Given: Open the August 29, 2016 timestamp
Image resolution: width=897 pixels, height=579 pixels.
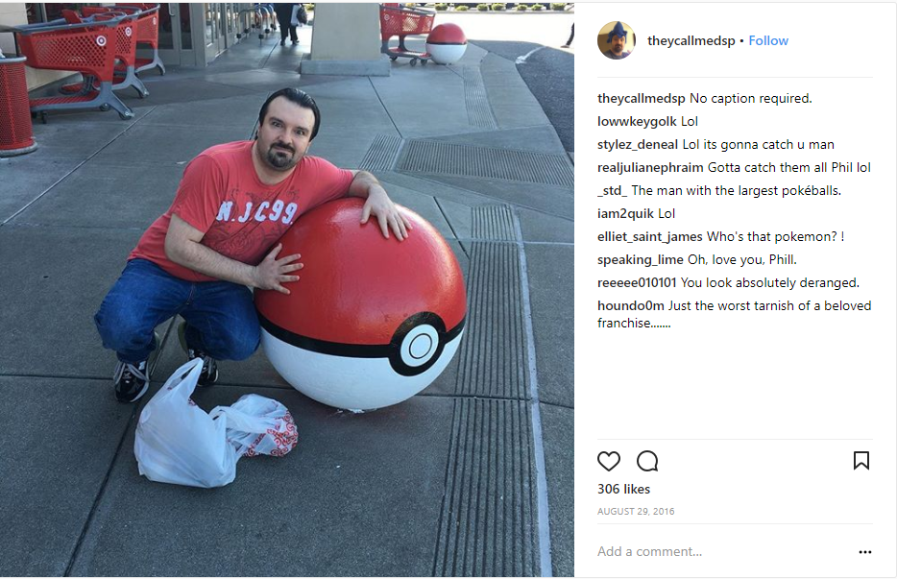Looking at the screenshot, I should [x=636, y=512].
